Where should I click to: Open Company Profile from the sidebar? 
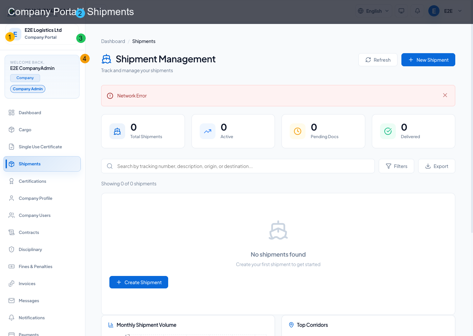[x=42, y=198]
